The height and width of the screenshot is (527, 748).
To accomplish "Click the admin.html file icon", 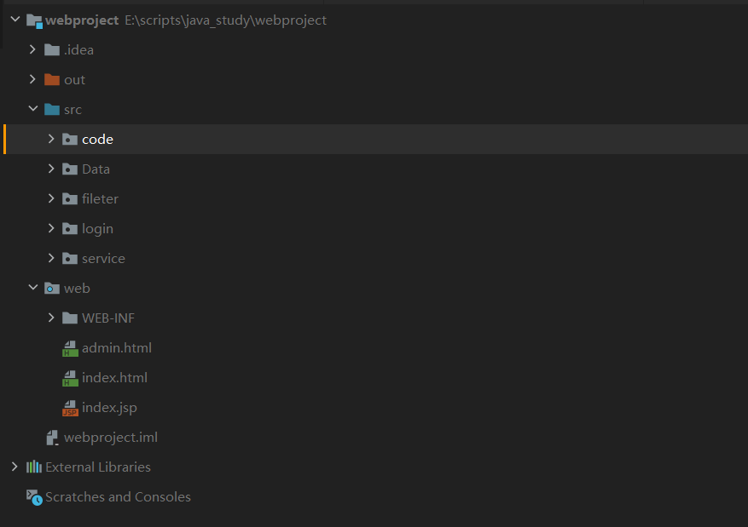I will click(70, 348).
